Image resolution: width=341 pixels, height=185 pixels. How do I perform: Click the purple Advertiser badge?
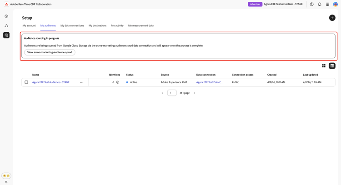click(x=255, y=4)
